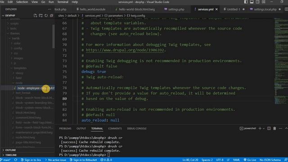The image size is (288, 162).
Task: Collapse all folders in explorer
Action: click(x=51, y=16)
